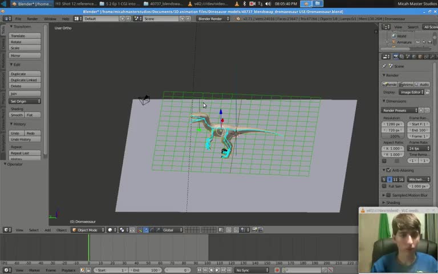Click the Duplicate Linked button
The width and height of the screenshot is (438, 274).
[x=25, y=80]
